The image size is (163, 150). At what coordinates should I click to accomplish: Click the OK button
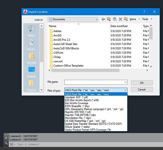coord(142,83)
